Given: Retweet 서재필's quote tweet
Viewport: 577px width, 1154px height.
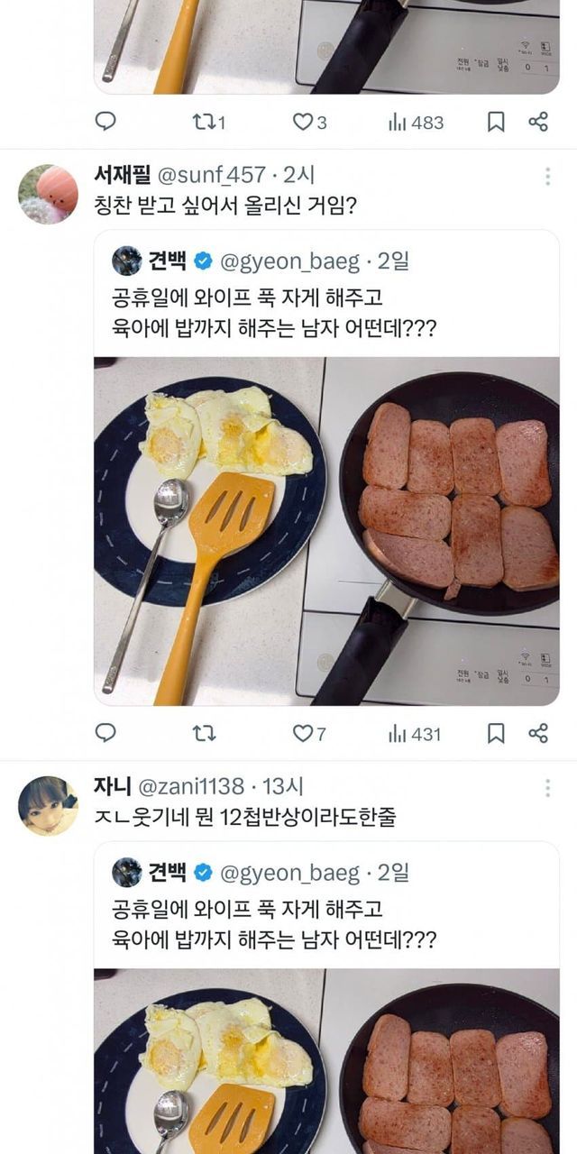Looking at the screenshot, I should coord(204,734).
